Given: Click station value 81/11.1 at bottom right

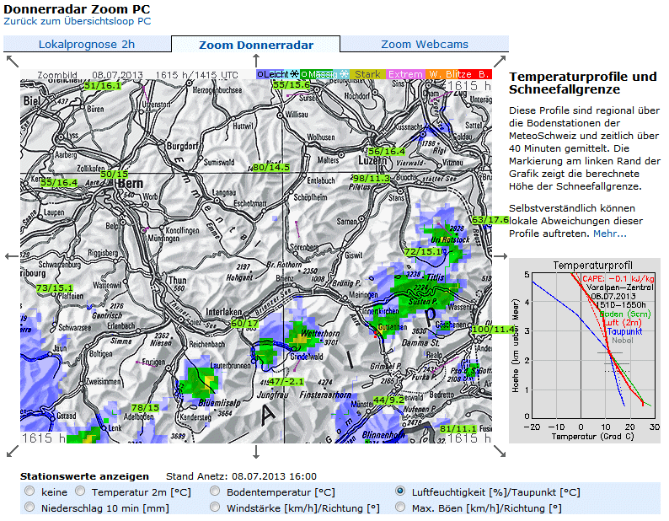Looking at the screenshot, I should [458, 428].
